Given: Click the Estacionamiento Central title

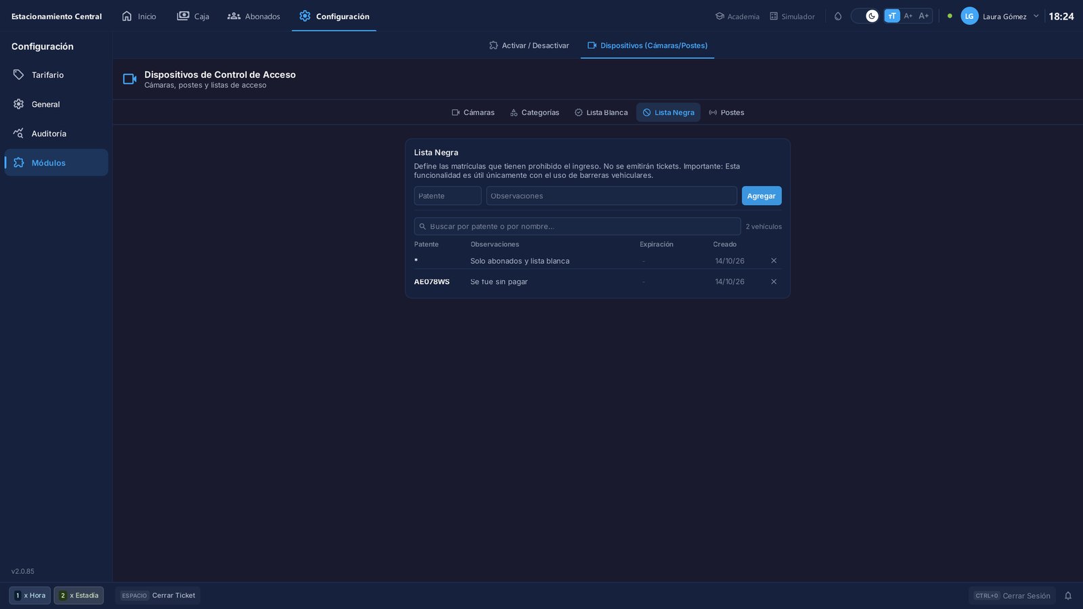Looking at the screenshot, I should [57, 16].
